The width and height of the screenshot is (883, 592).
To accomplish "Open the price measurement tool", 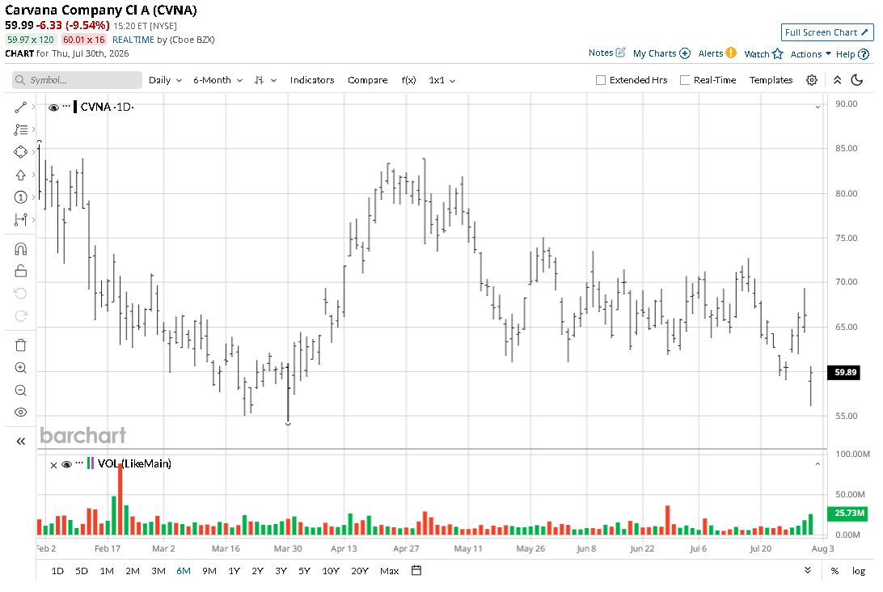I will click(21, 220).
